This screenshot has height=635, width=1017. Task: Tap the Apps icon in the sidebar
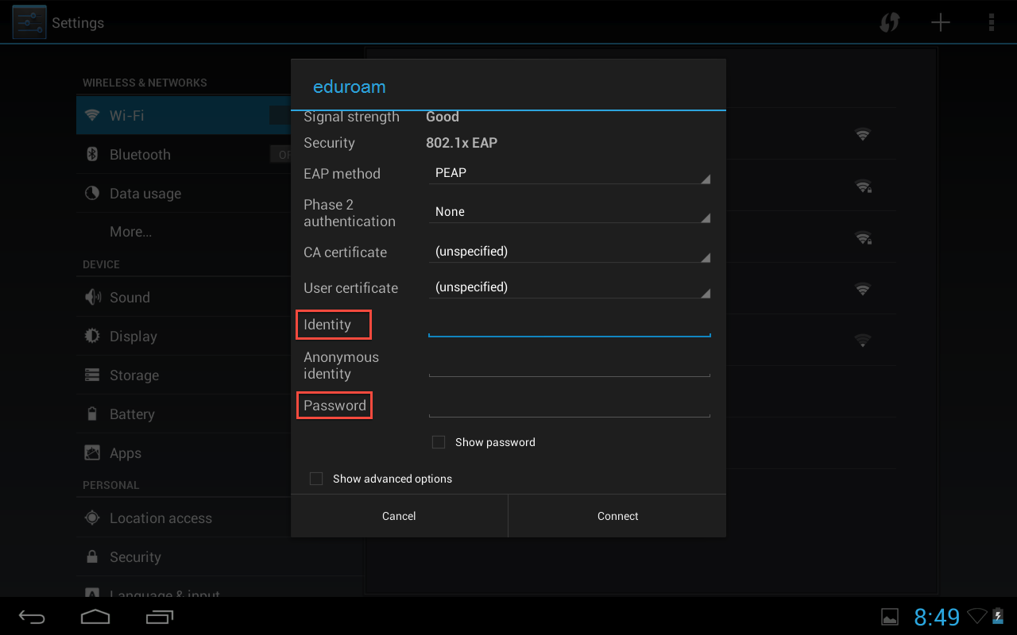(92, 452)
